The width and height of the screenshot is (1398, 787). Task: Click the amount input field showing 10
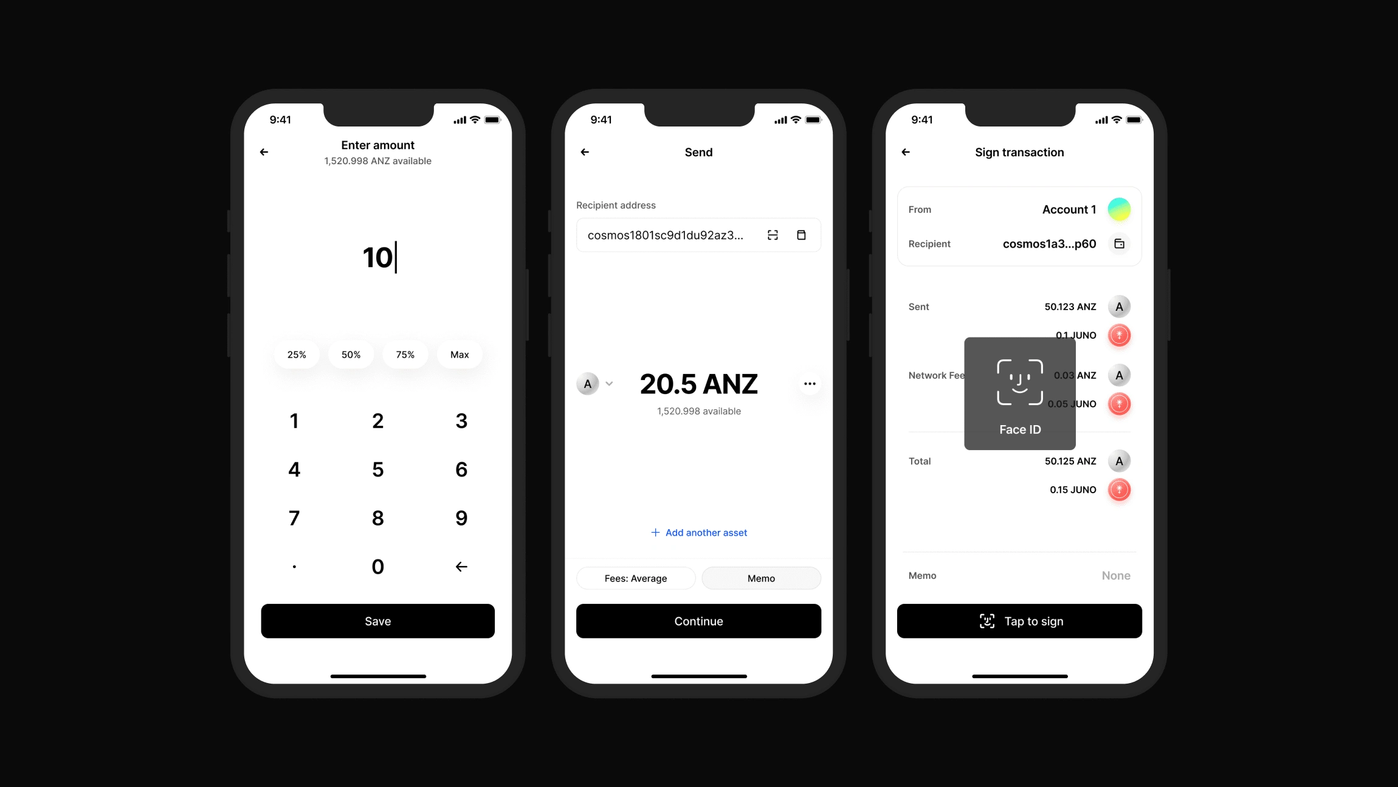coord(377,257)
